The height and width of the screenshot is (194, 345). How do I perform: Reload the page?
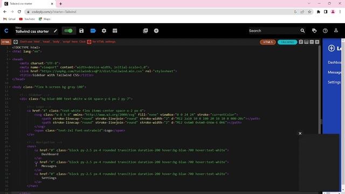coord(19,12)
